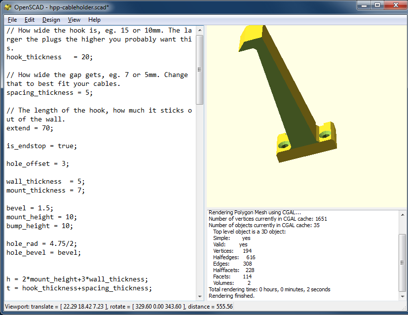Click the OpenSCAD app icon in title bar
408x315 pixels.
(8, 7)
